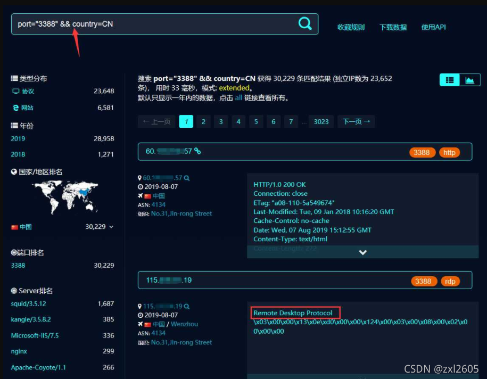Switch to list view toggle icon

(x=449, y=80)
